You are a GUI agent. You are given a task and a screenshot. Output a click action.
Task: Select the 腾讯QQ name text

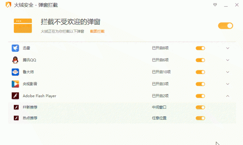(30, 60)
